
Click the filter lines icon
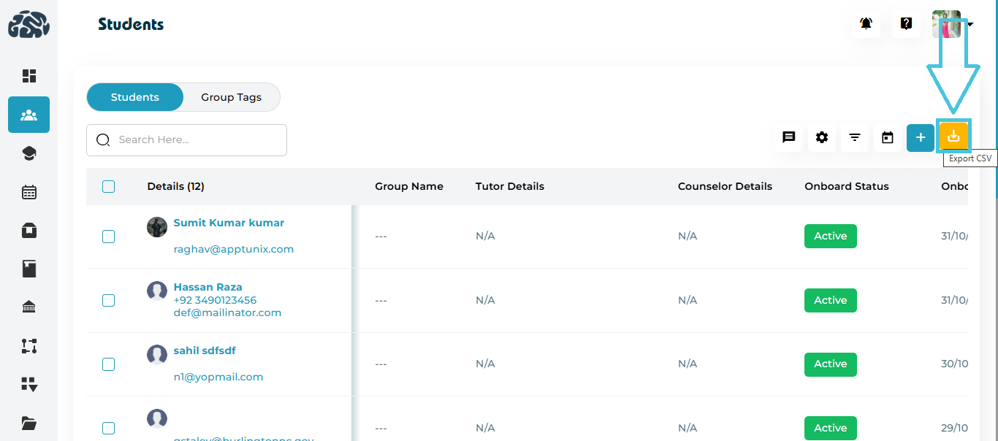point(855,137)
